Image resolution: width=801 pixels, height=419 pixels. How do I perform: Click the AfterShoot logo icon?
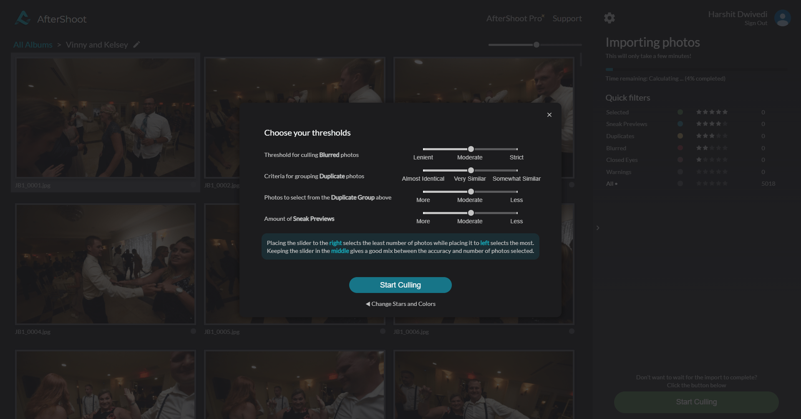click(x=23, y=18)
